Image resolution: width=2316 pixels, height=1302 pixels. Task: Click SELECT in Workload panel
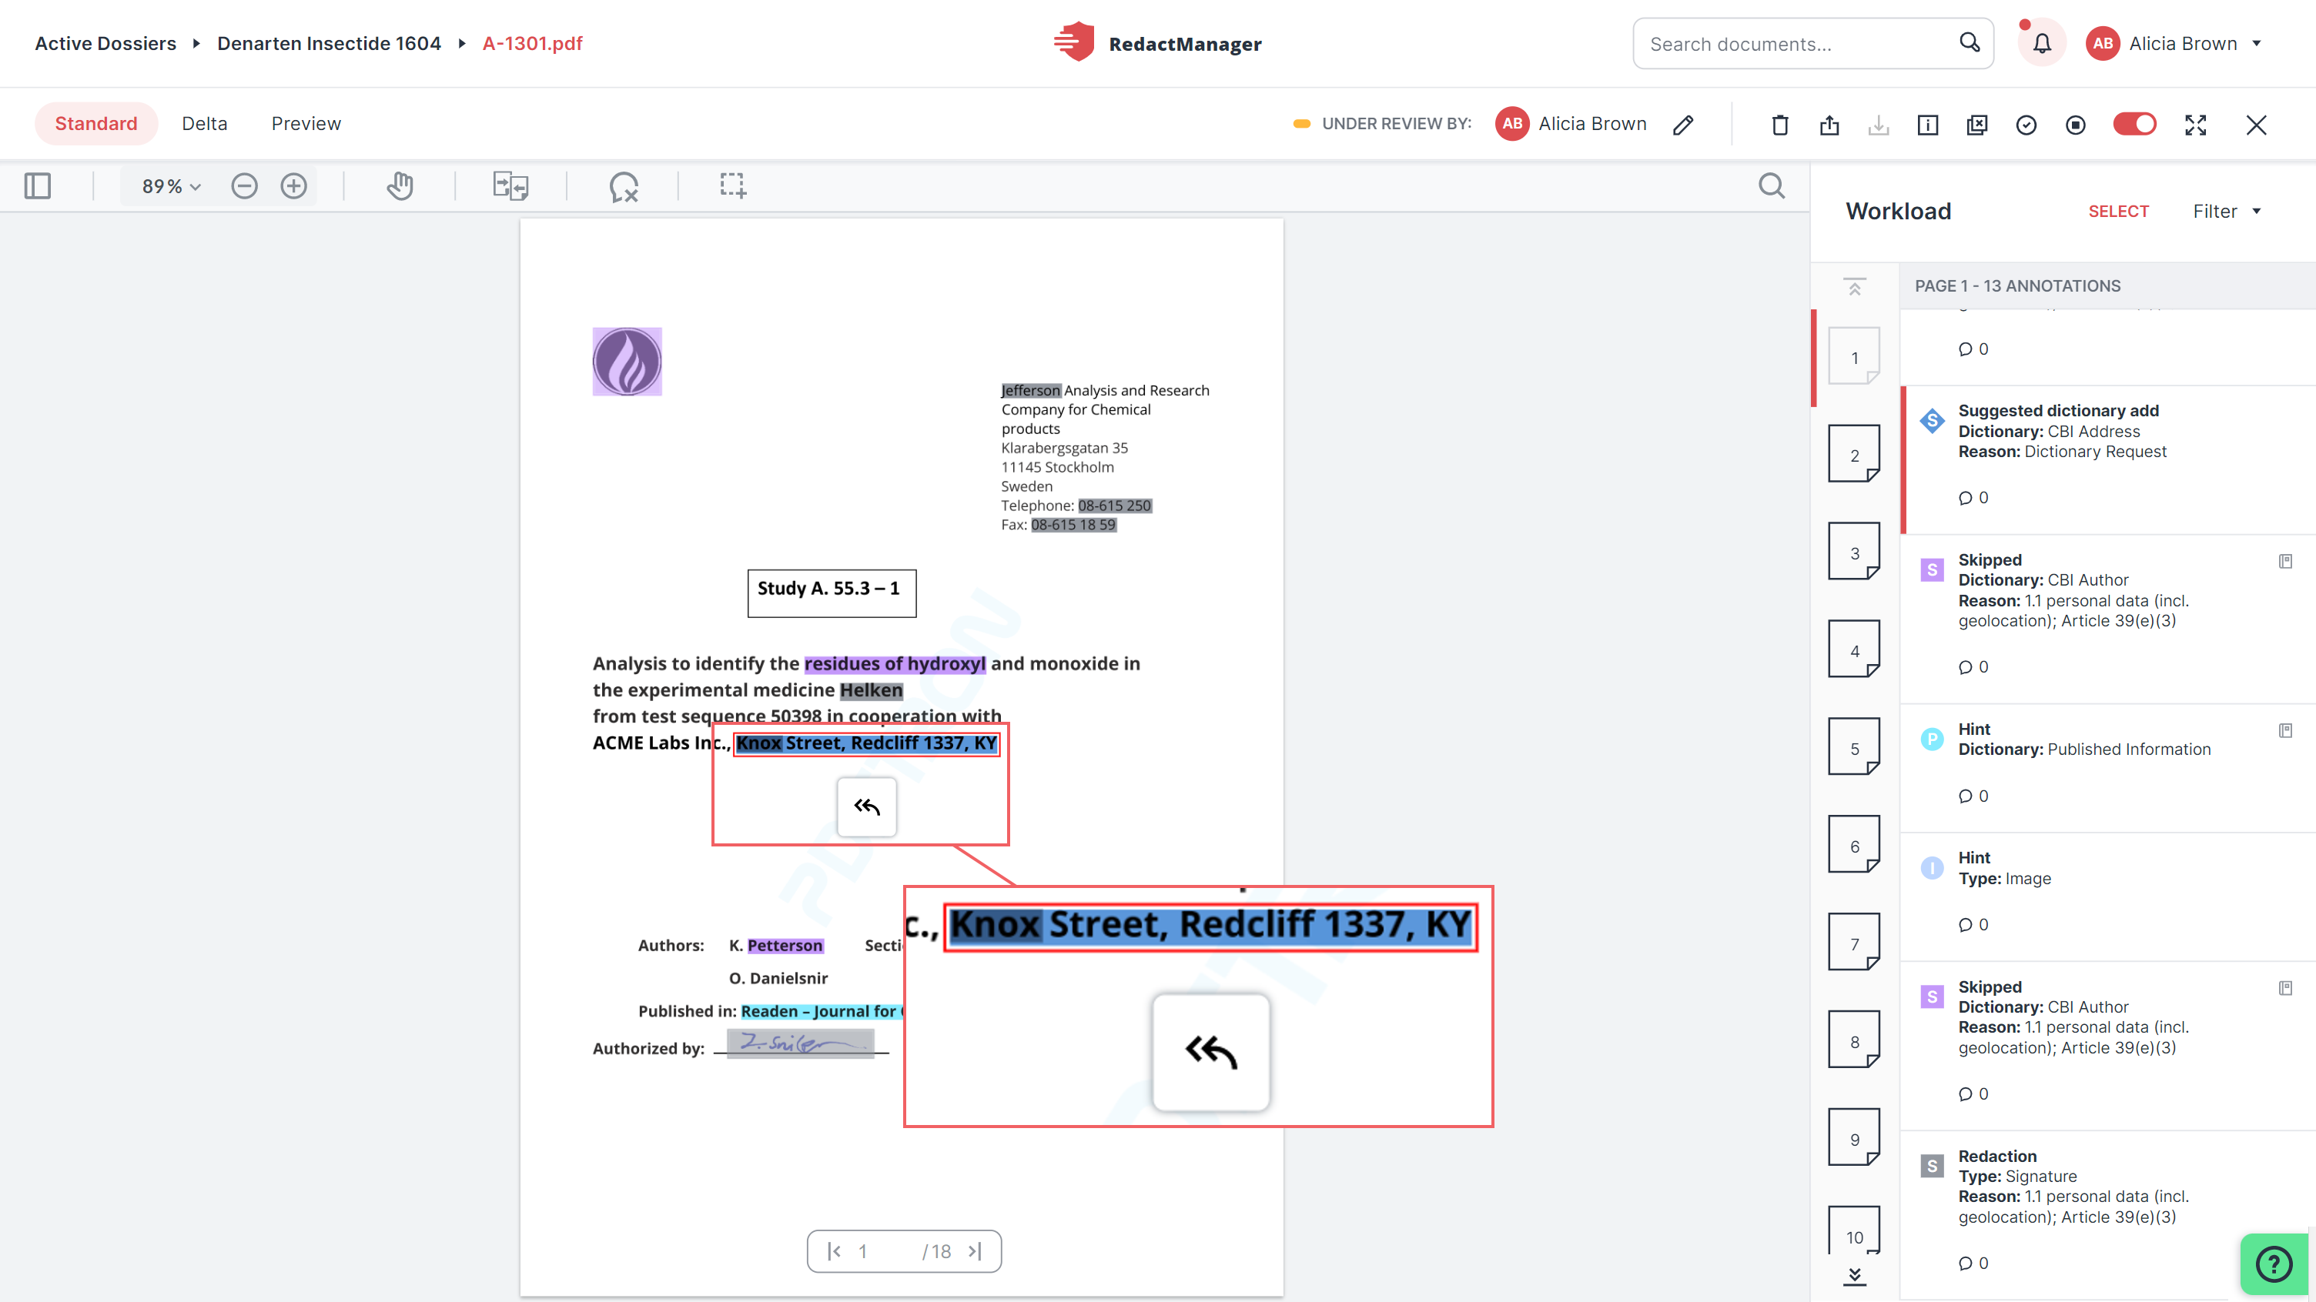pos(2118,211)
